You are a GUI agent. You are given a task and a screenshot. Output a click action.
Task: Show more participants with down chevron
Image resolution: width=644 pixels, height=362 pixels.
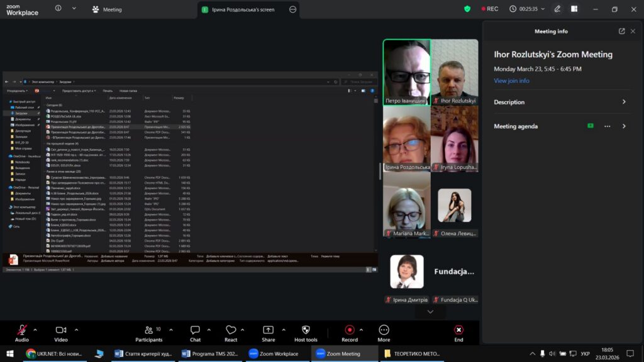(x=431, y=312)
